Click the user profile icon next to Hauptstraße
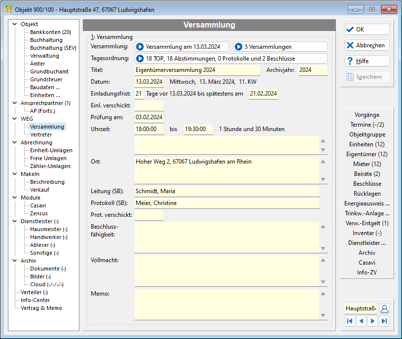 coord(384,308)
